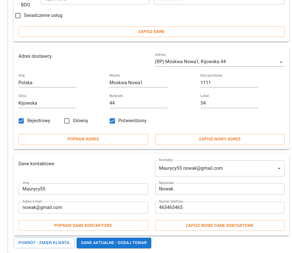This screenshot has width=292, height=253.
Task: Enable the Świadczenie usług checkbox
Action: [x=18, y=16]
